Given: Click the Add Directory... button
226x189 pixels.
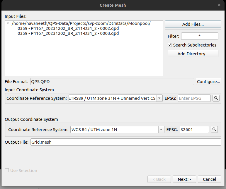Looking at the screenshot, I should point(193,54).
